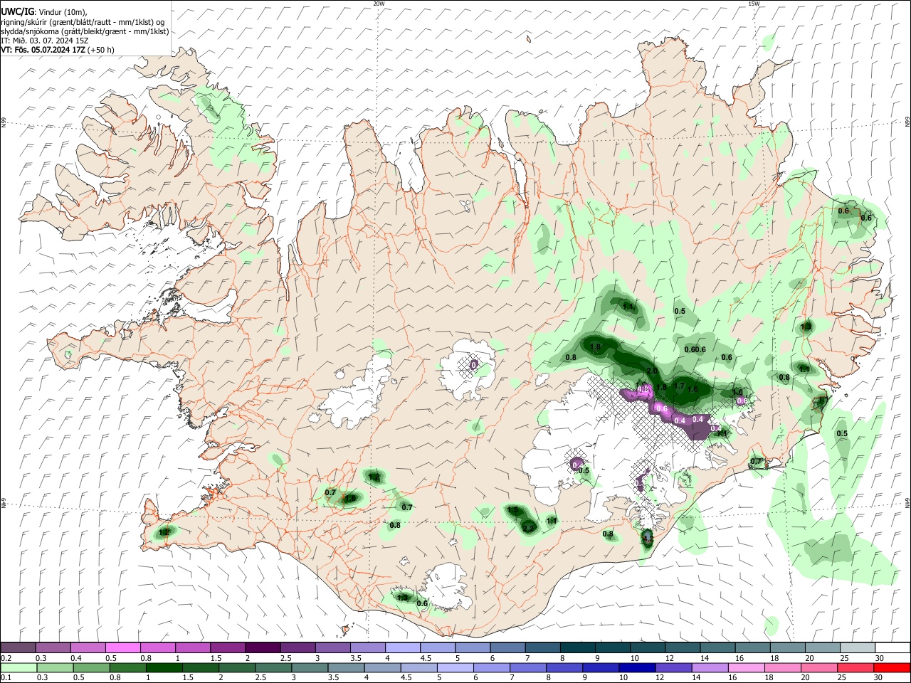The height and width of the screenshot is (683, 911).
Task: Click the '2.2' precipitation value on map
Action: coord(528,529)
